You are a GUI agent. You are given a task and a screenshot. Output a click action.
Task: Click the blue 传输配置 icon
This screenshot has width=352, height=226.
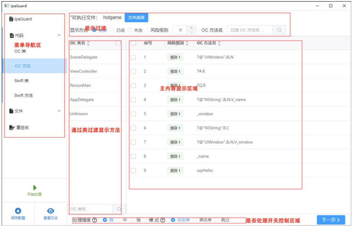(x=18, y=210)
